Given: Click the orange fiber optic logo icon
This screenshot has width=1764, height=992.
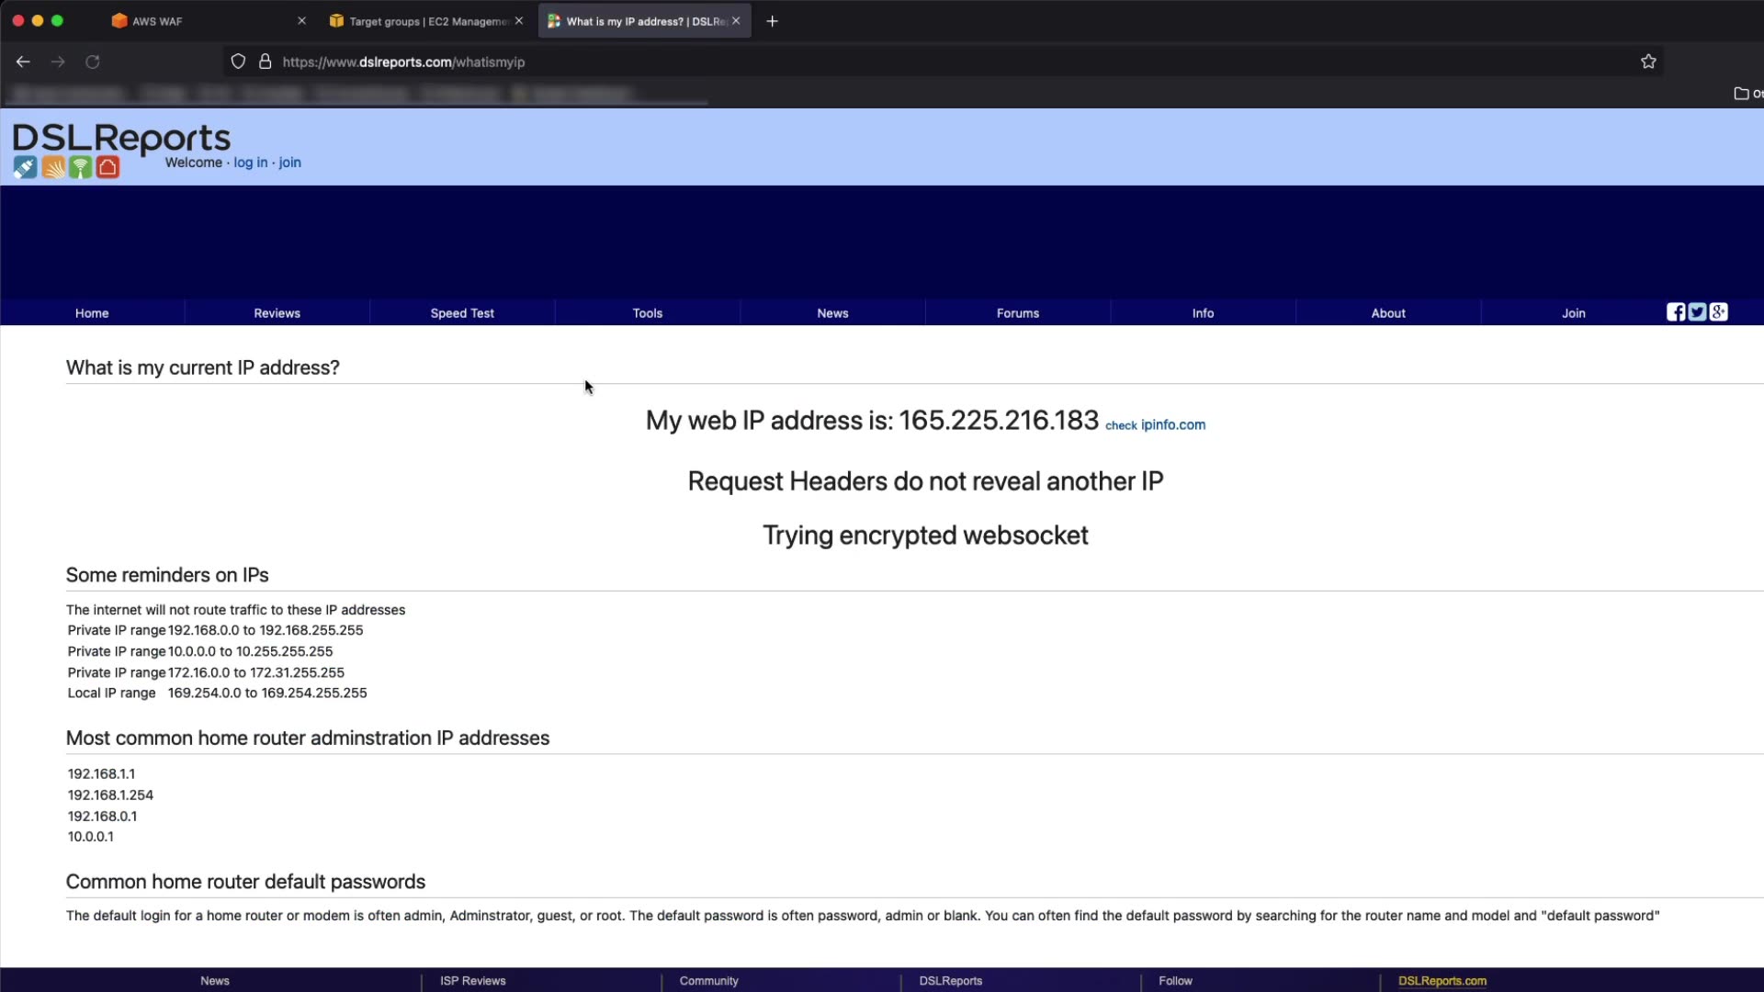Looking at the screenshot, I should (x=53, y=167).
